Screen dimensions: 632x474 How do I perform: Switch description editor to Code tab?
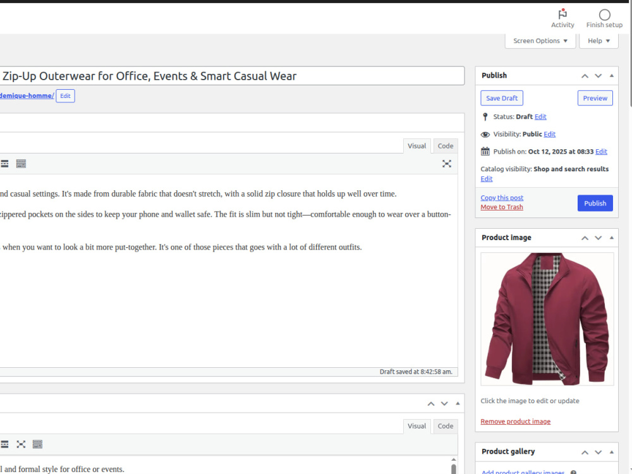(446, 146)
